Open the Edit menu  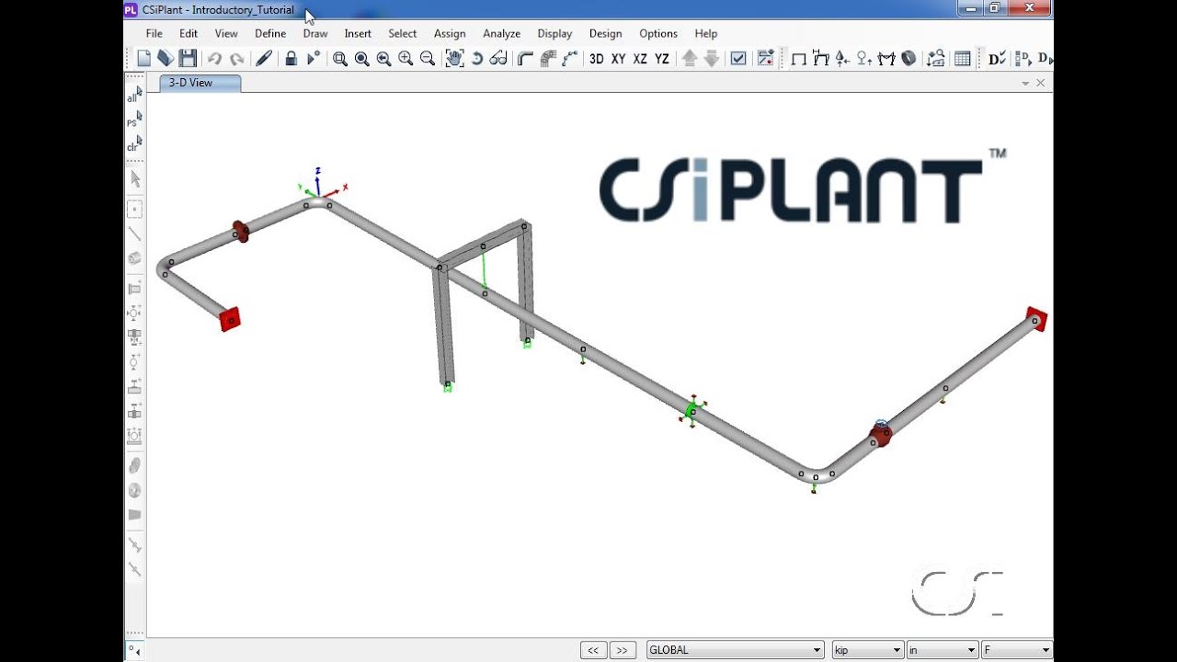tap(189, 33)
